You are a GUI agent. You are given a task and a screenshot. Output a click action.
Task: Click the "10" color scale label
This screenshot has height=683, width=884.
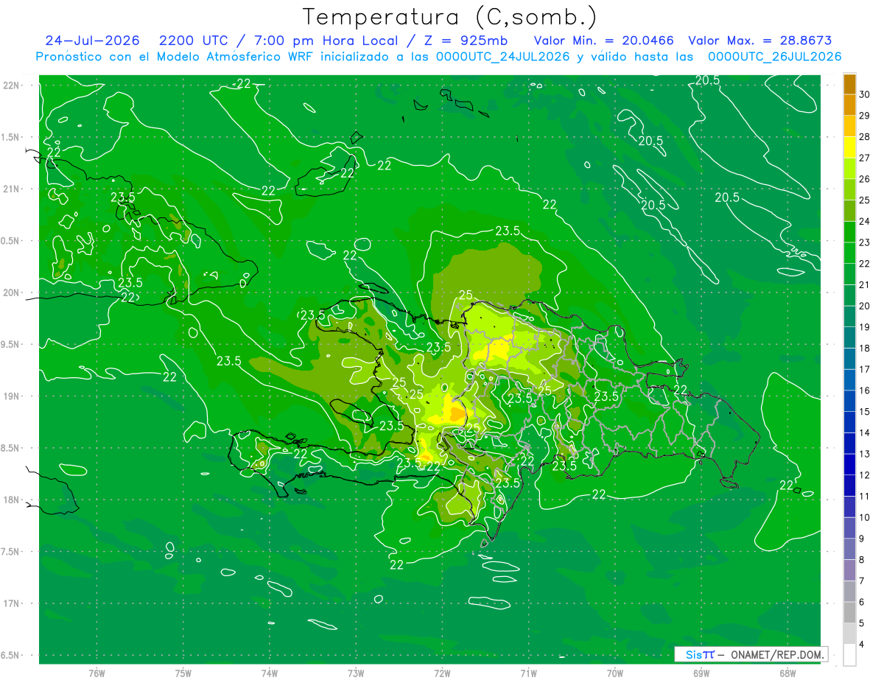tap(865, 517)
